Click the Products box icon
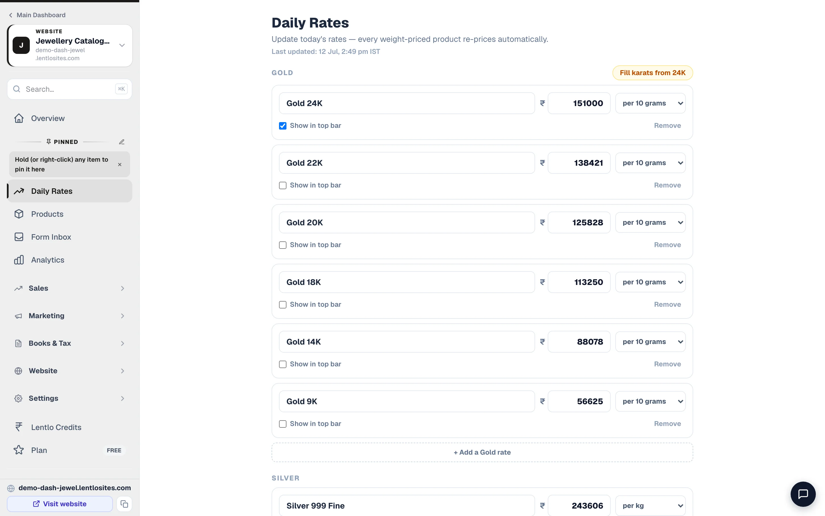This screenshot has width=825, height=516. (x=19, y=214)
